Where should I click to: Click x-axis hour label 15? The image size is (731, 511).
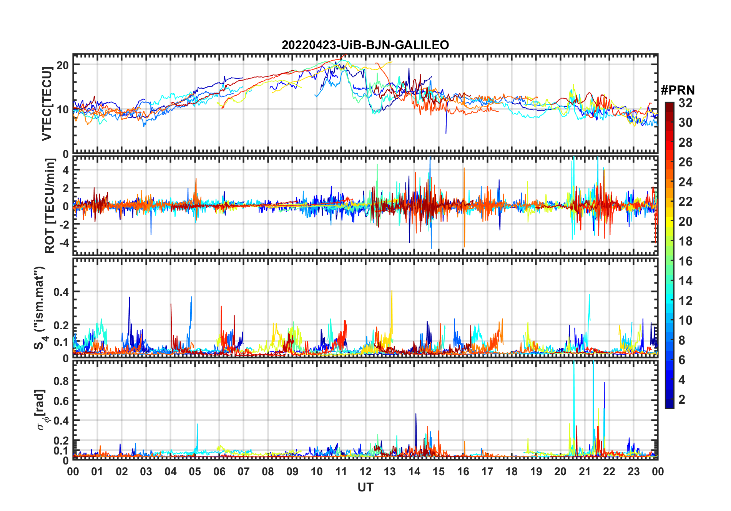439,471
